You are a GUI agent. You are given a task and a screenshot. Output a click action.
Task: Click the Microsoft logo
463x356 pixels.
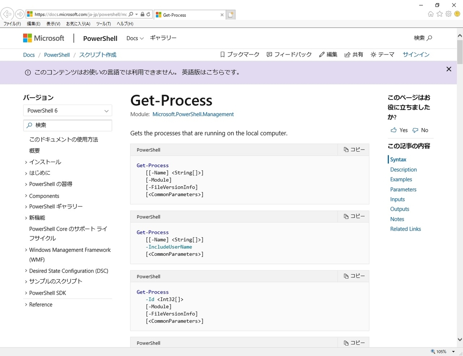(44, 38)
